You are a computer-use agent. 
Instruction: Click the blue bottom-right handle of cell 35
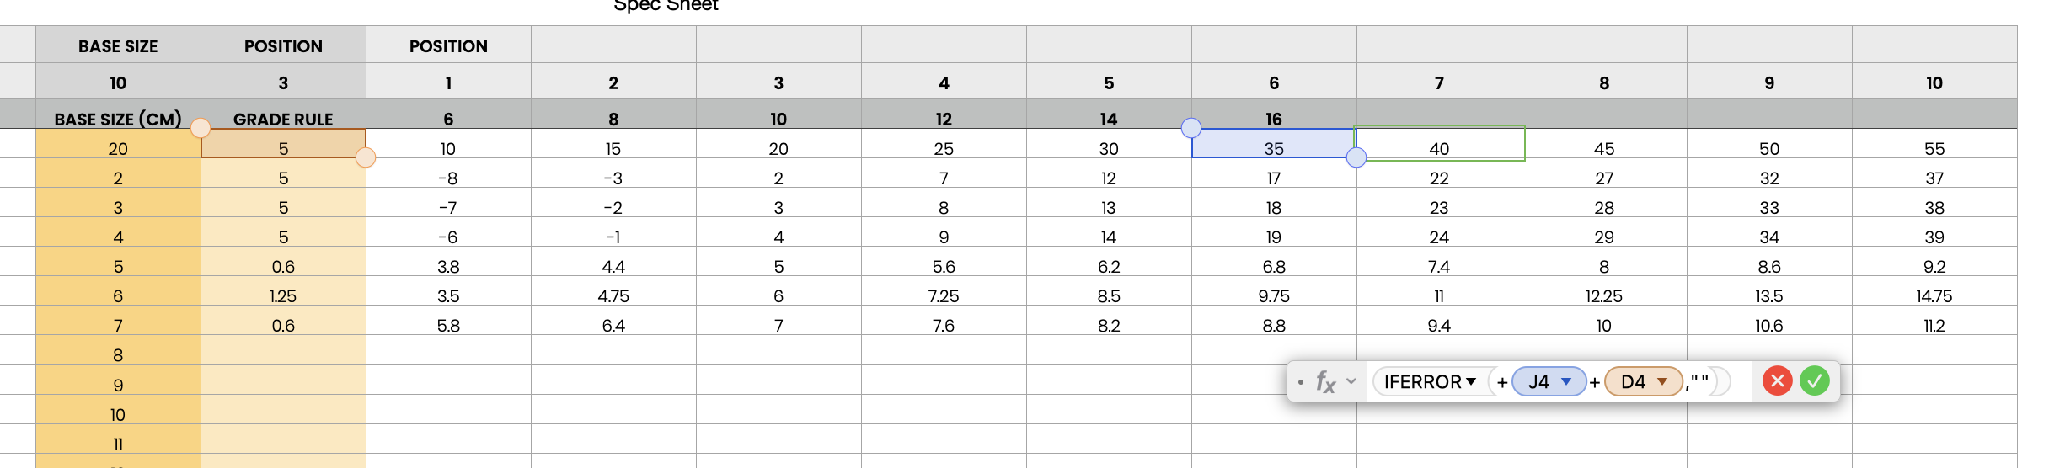(x=1356, y=157)
